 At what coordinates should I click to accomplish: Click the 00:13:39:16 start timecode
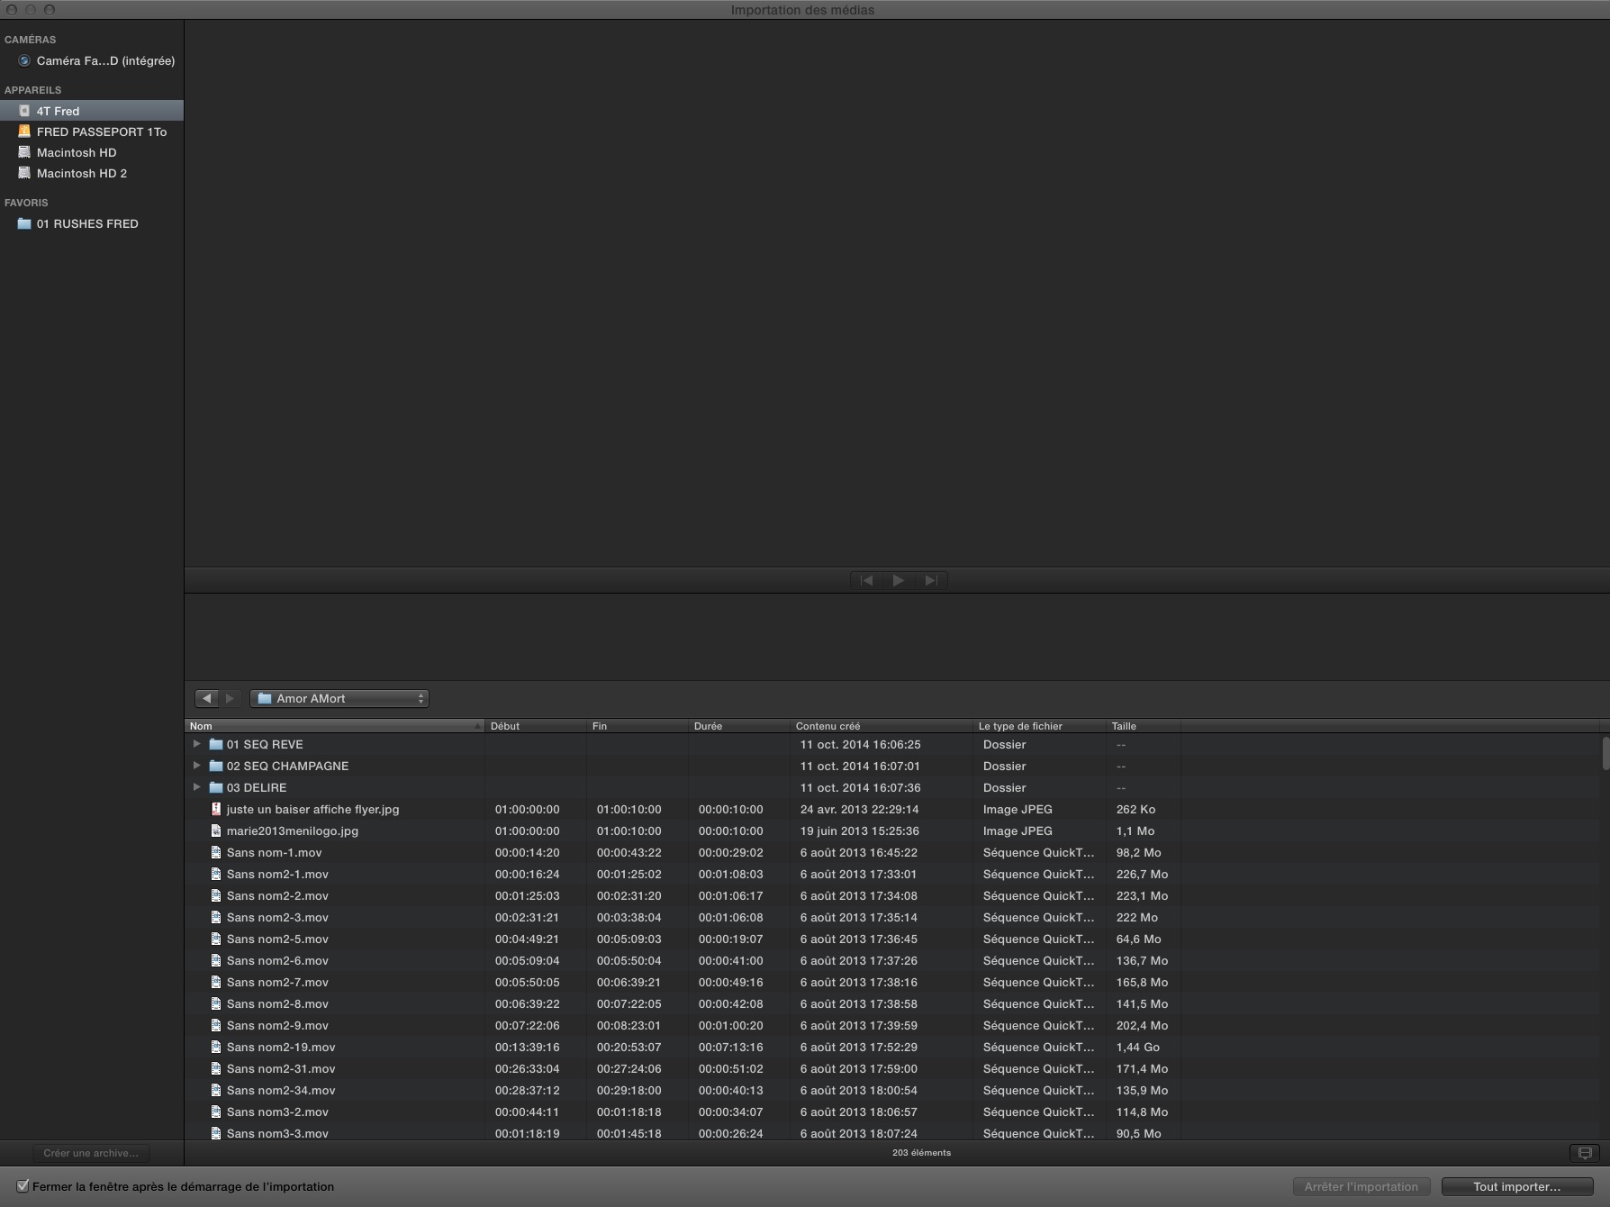[527, 1047]
